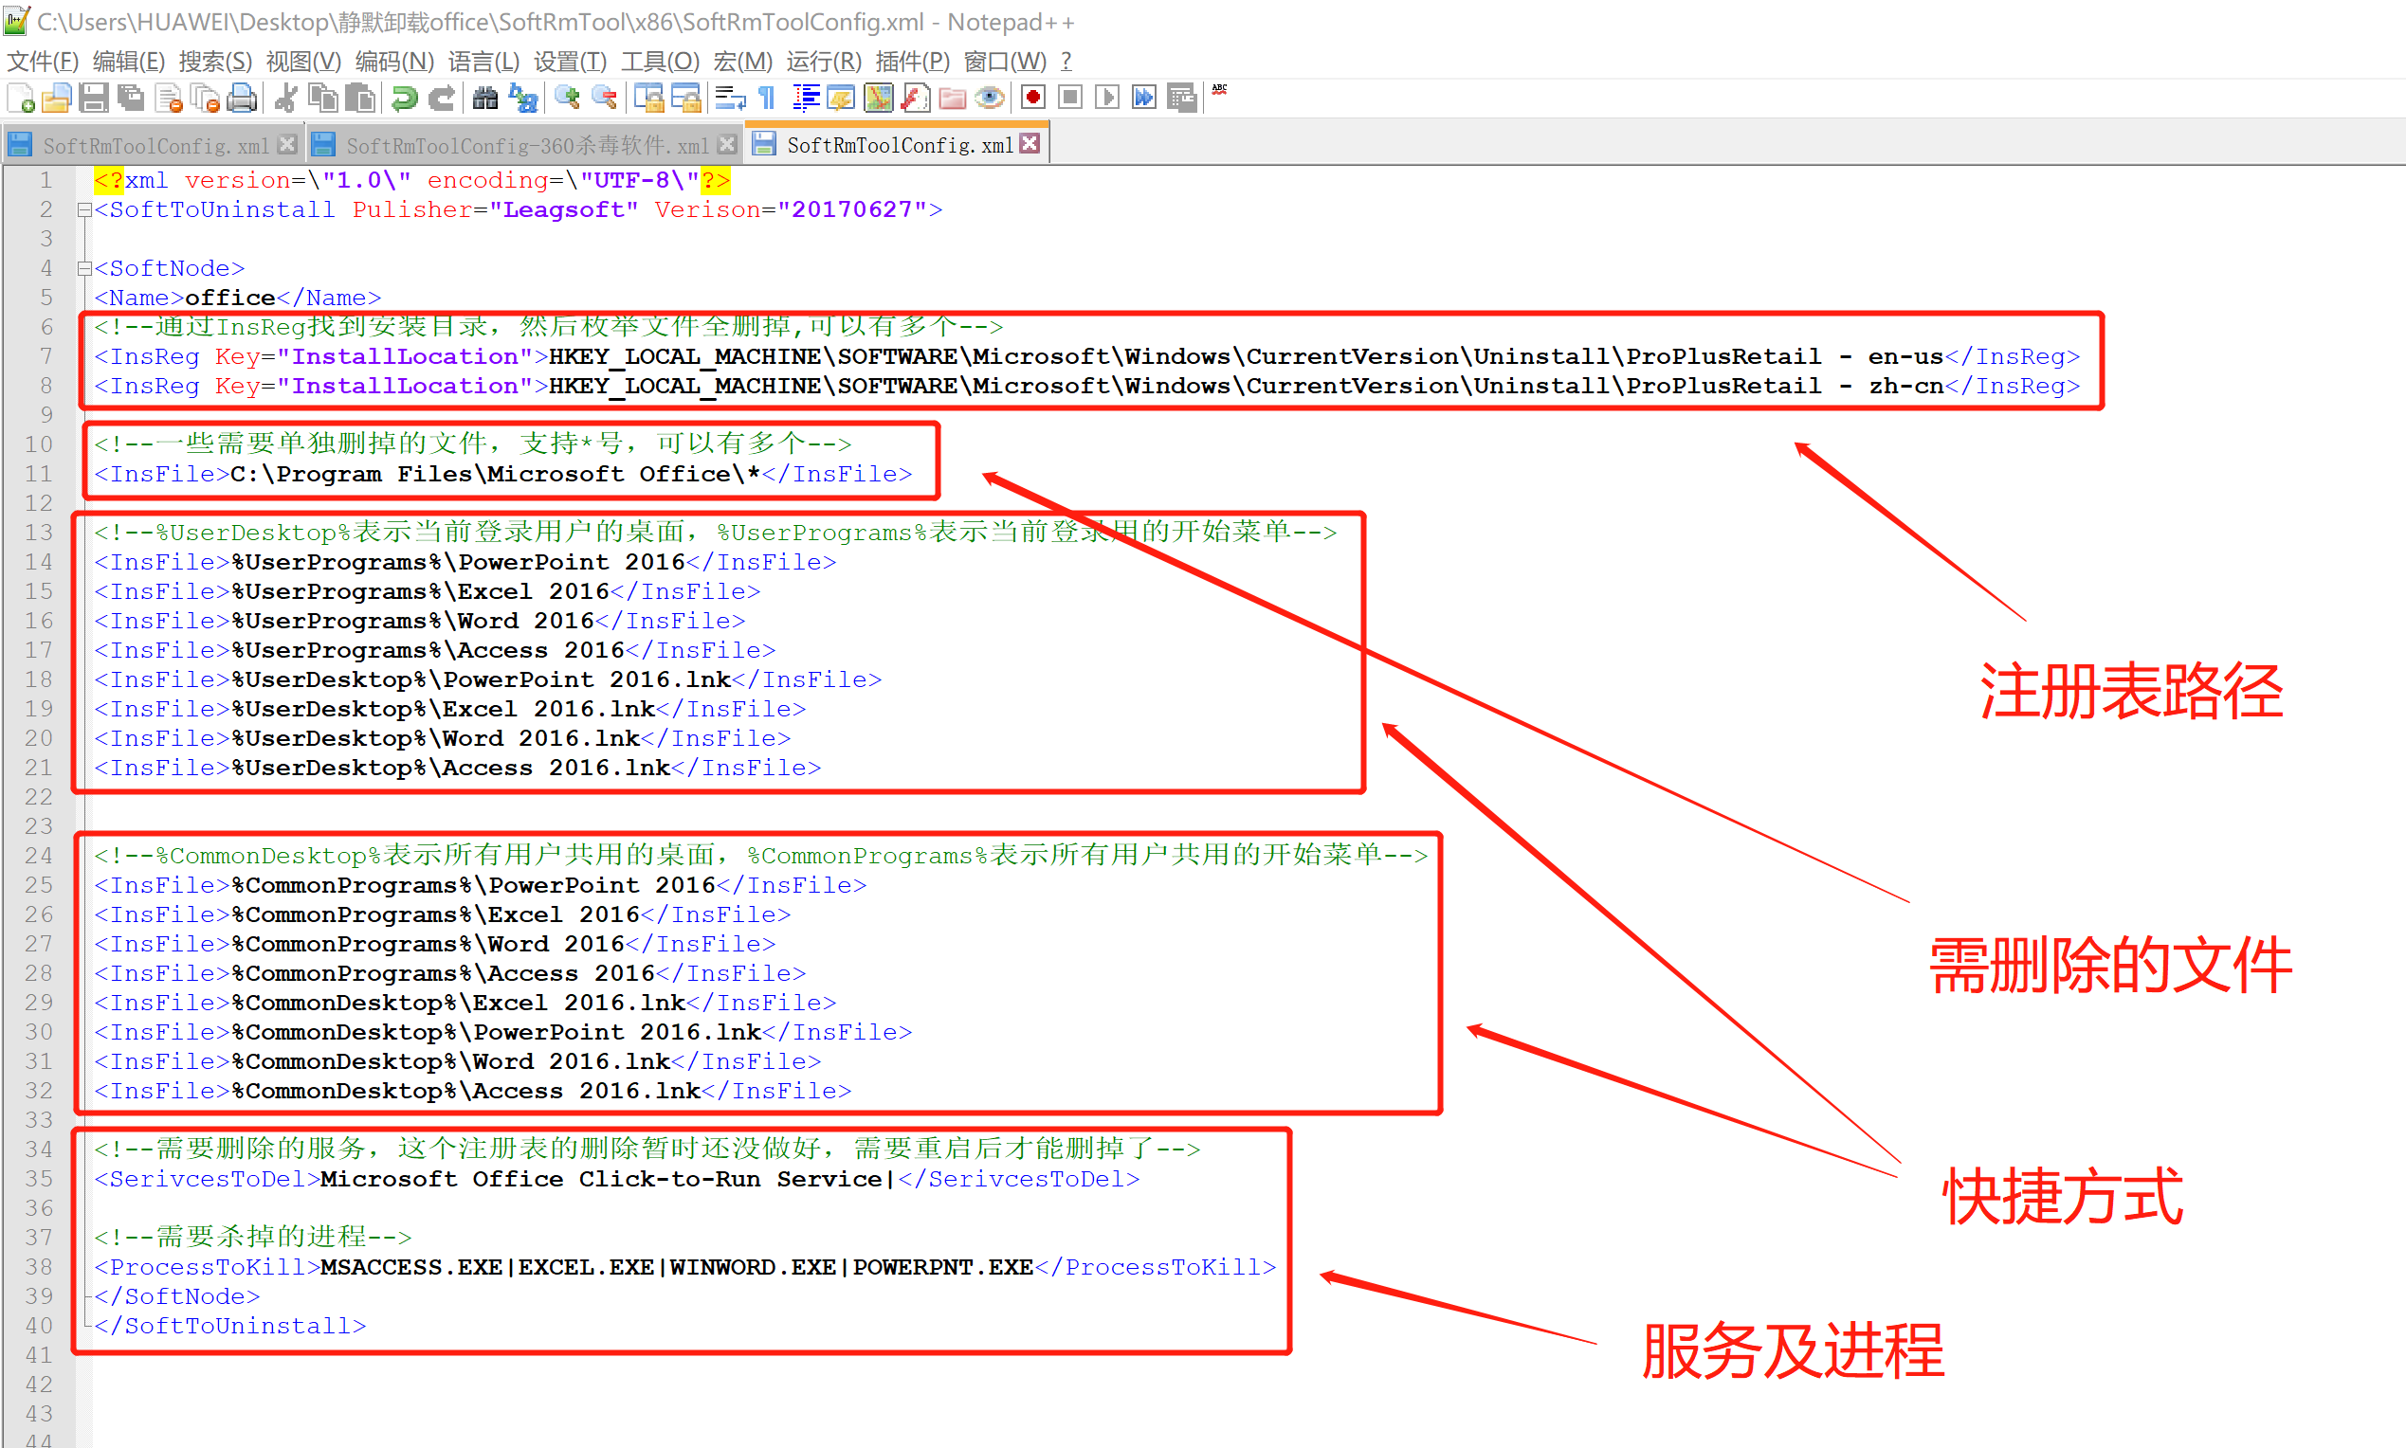Click the Zoom in magnifier icon

click(x=566, y=99)
